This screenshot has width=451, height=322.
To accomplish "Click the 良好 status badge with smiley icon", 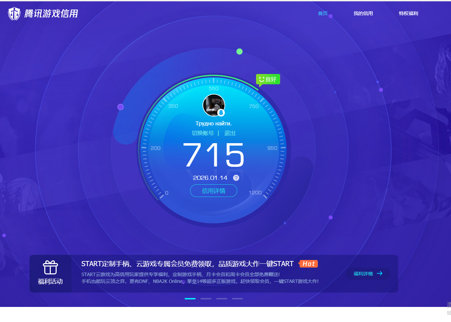I will tap(268, 79).
